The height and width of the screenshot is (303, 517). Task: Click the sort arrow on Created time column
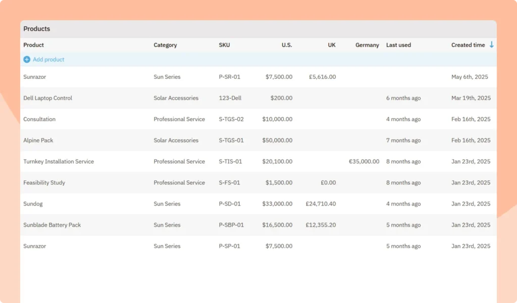pos(492,44)
